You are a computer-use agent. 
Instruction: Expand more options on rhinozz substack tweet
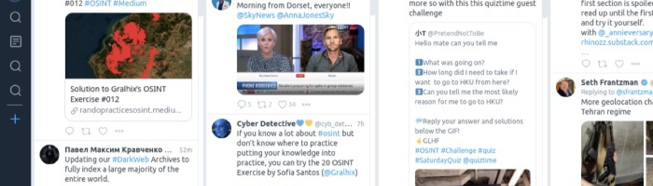click(x=635, y=64)
